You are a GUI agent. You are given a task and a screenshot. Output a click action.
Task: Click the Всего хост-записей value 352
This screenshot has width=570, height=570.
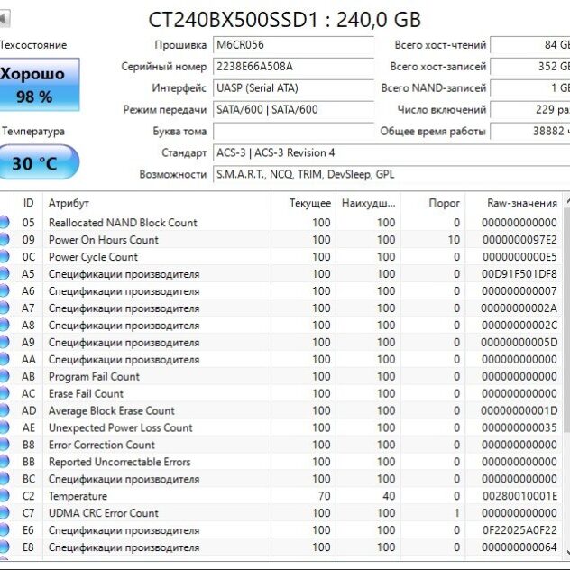click(530, 67)
